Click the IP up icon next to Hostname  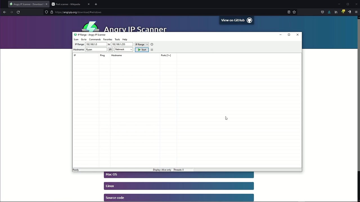pyautogui.click(x=110, y=49)
